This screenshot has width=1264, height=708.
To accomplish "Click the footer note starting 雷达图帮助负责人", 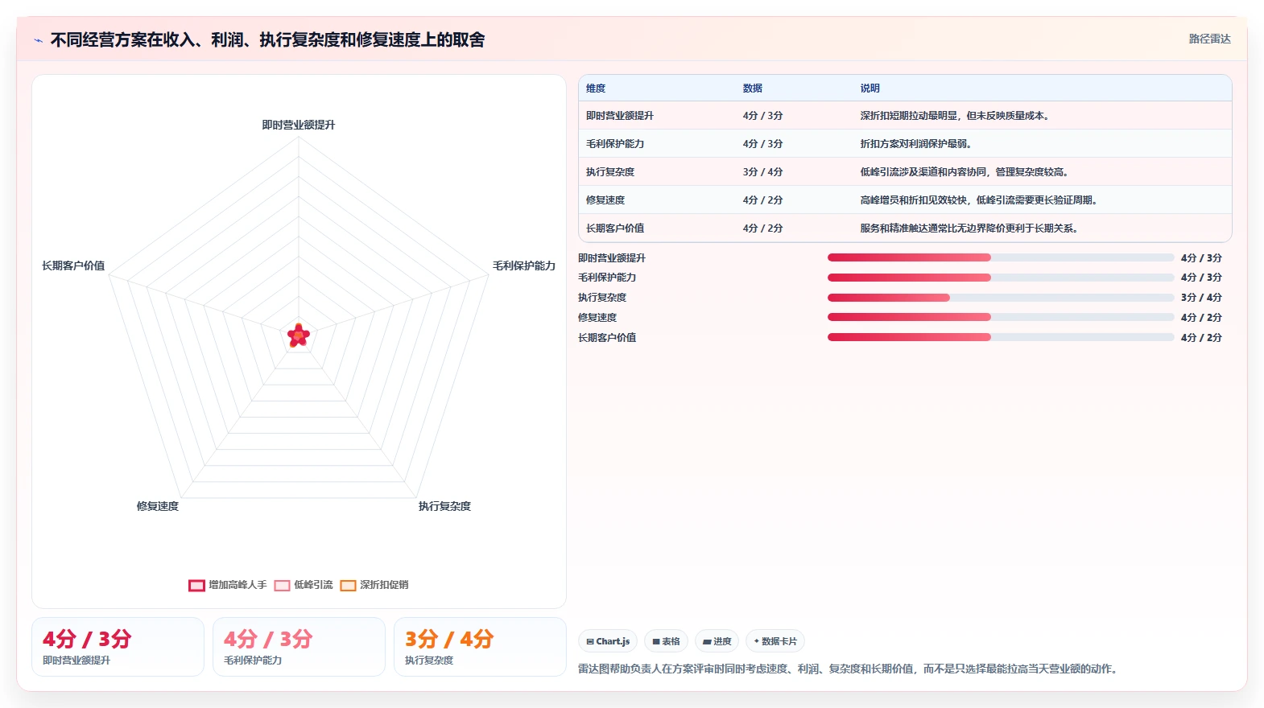I will pos(849,669).
